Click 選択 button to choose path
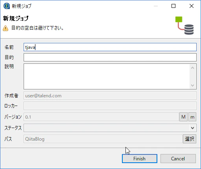The height and width of the screenshot is (169, 201). pos(190,139)
